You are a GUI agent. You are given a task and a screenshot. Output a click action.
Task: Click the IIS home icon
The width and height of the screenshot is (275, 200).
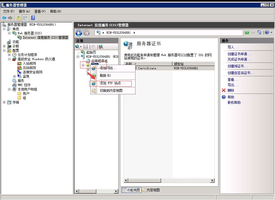tap(259, 32)
